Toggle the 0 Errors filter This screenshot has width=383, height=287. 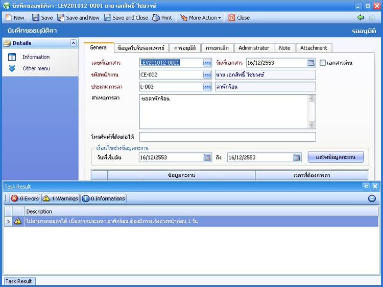tap(25, 198)
